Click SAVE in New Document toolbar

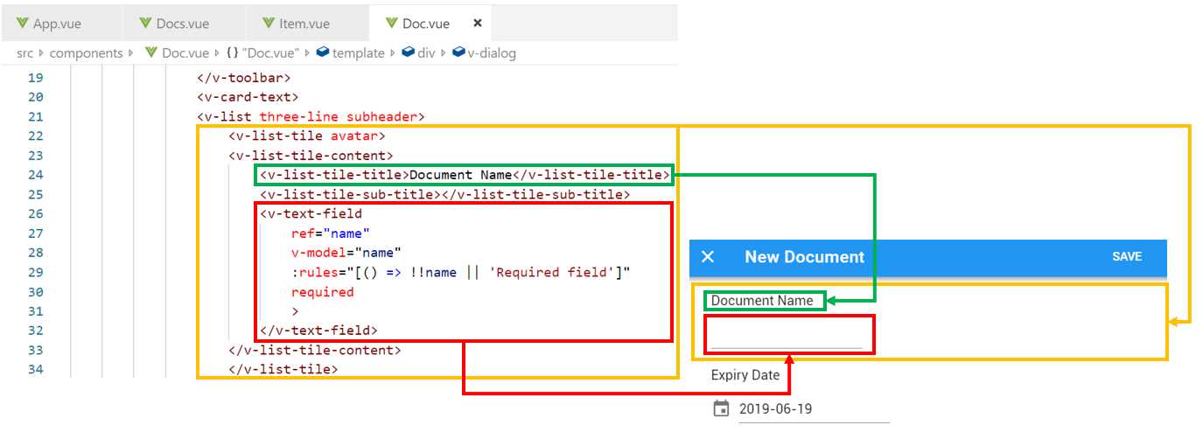click(x=1127, y=256)
